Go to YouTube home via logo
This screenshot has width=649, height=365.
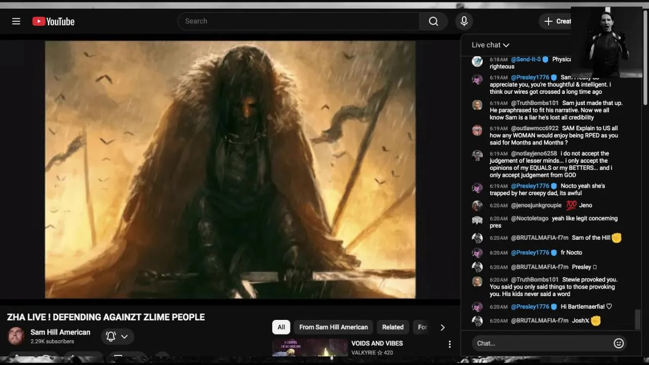[53, 21]
